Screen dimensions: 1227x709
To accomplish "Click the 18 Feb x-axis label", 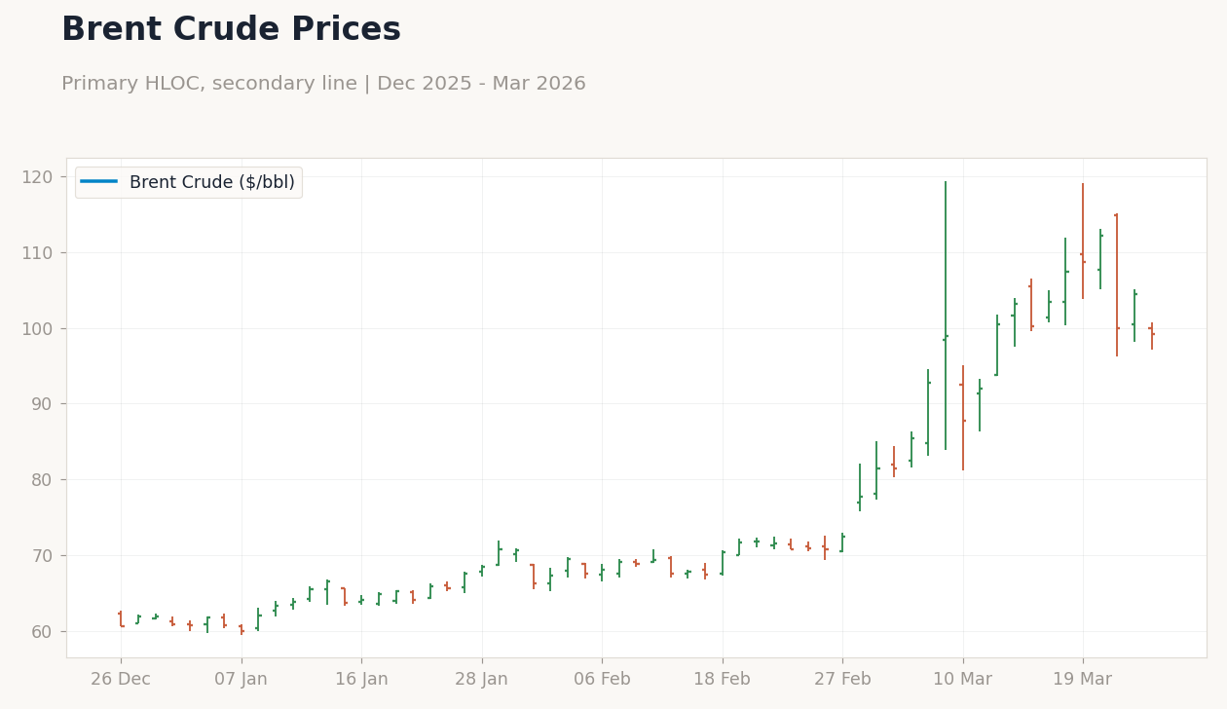I will 722,680.
